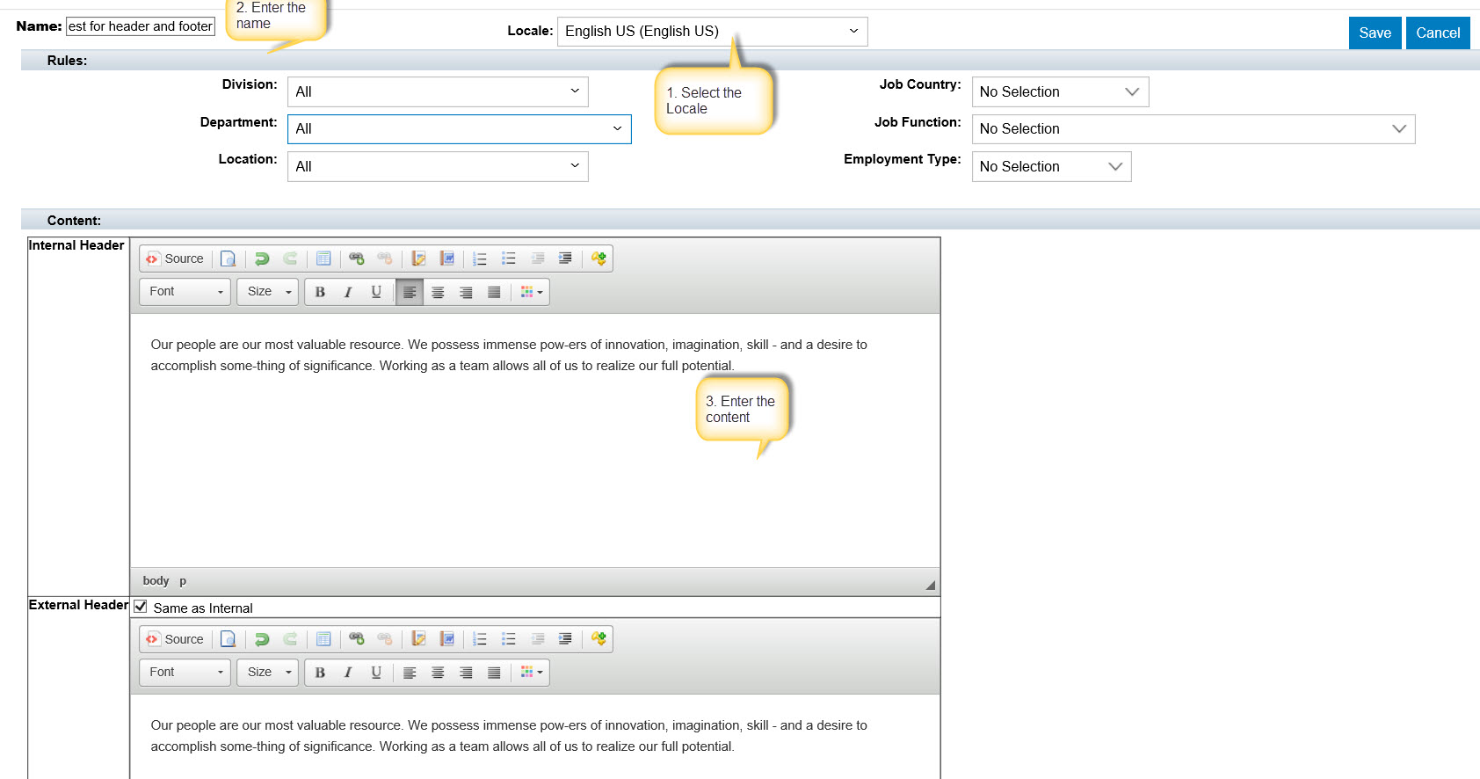Image resolution: width=1480 pixels, height=779 pixels.
Task: Align right in External Header editor
Action: click(x=466, y=673)
